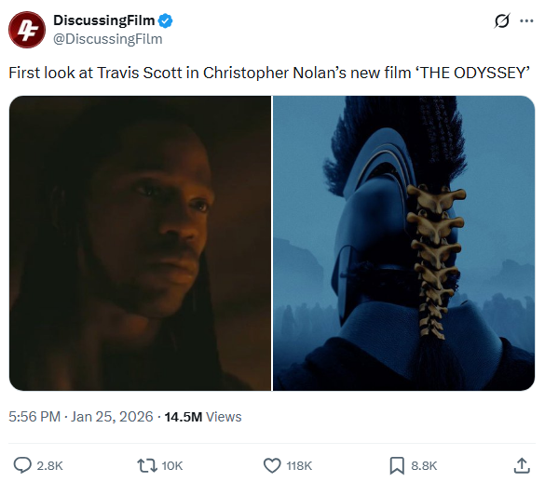545x482 pixels.
Task: Click the repost arrows icon
Action: pyautogui.click(x=147, y=465)
